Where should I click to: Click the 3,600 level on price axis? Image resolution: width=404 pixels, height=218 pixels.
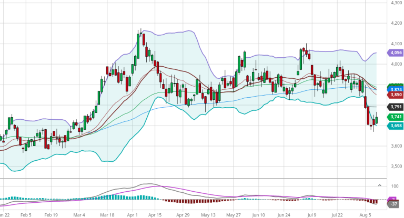coord(396,146)
